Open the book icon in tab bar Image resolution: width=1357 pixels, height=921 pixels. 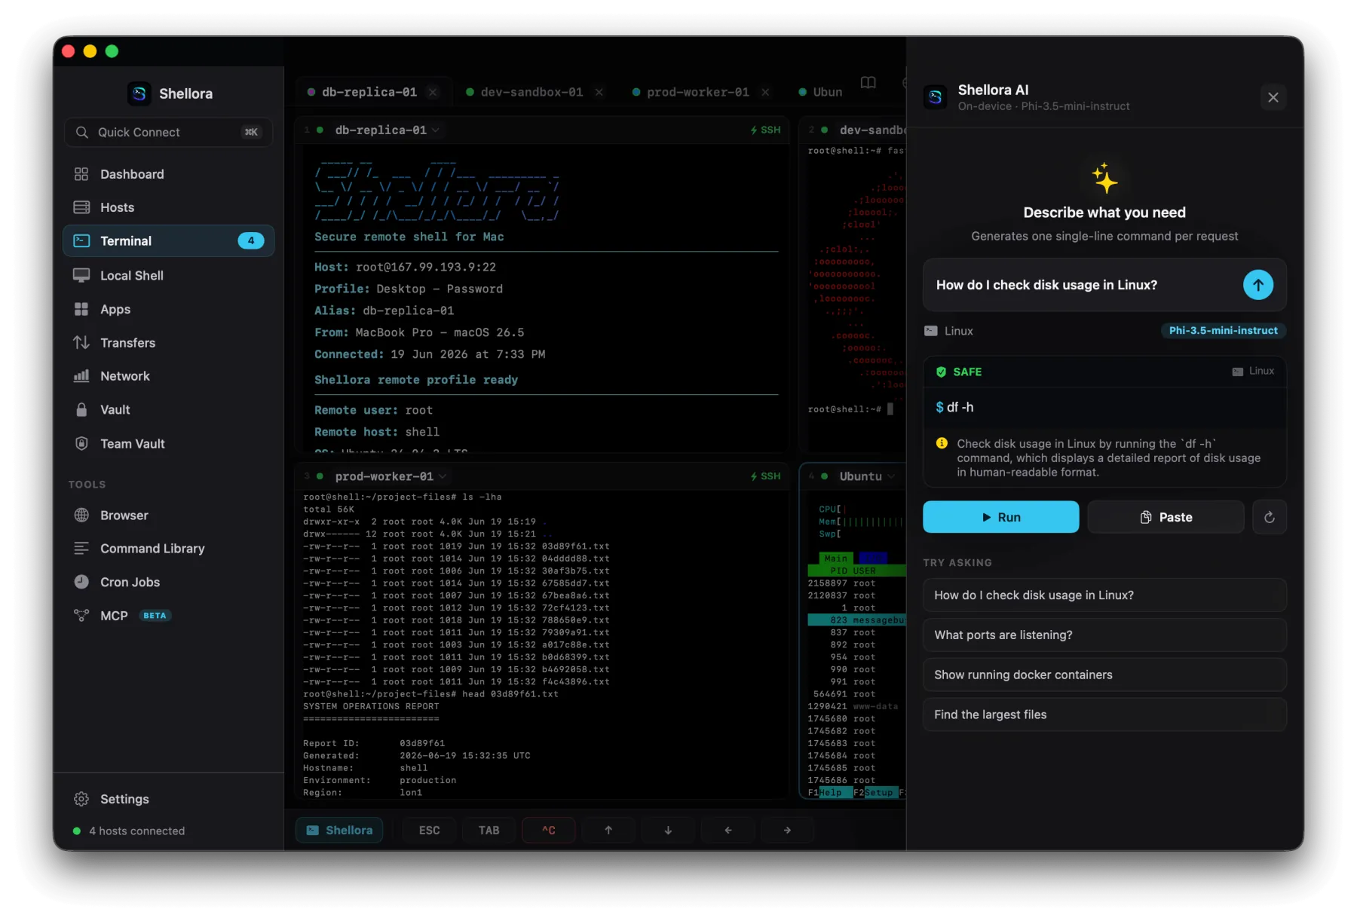click(x=868, y=82)
